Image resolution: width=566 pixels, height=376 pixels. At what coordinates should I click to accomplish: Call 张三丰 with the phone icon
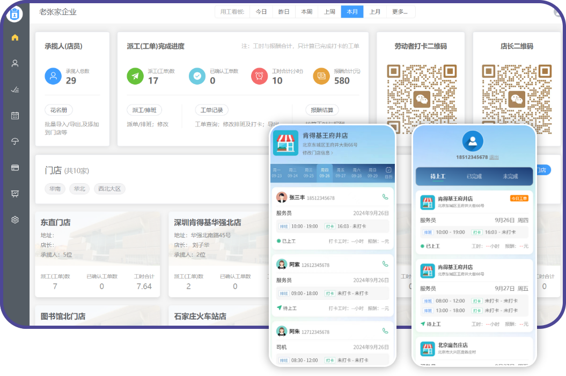385,197
